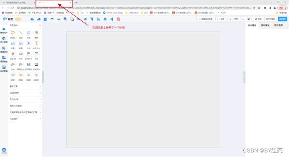289x157 pixels.
Task: Click the align-top icon in toolbar
Action: (92, 19)
